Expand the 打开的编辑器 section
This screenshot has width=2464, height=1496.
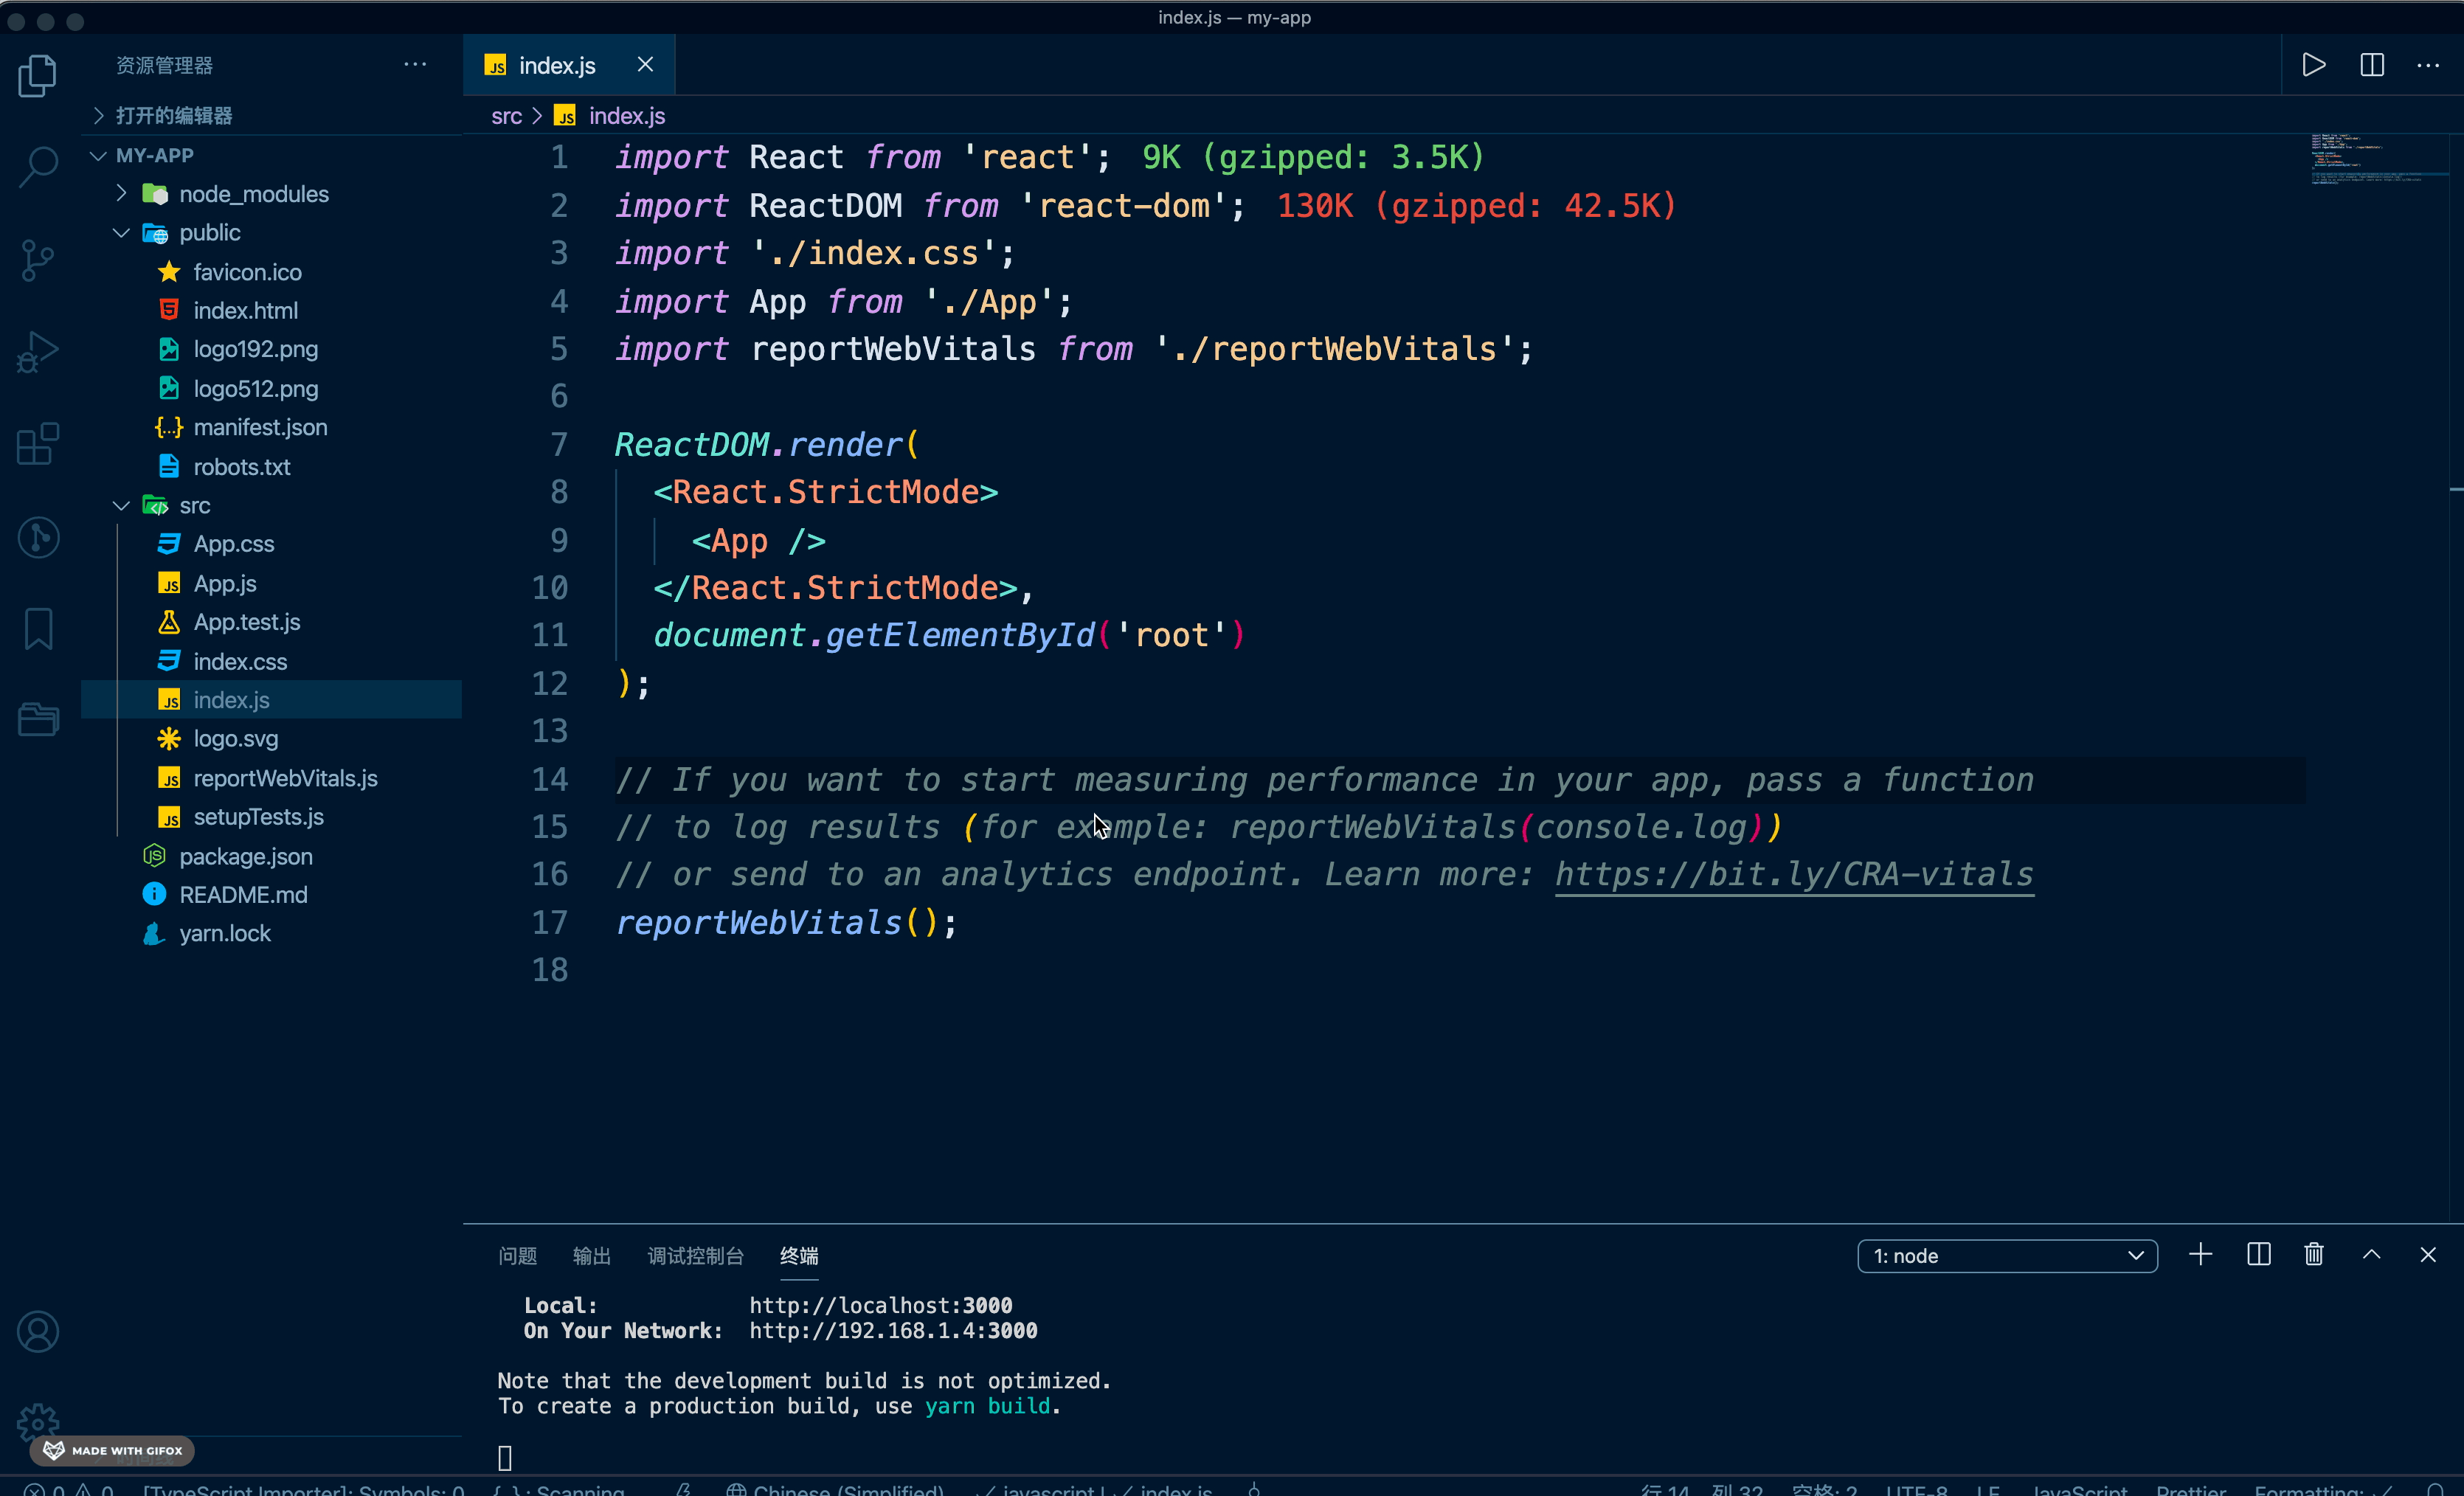coord(271,115)
